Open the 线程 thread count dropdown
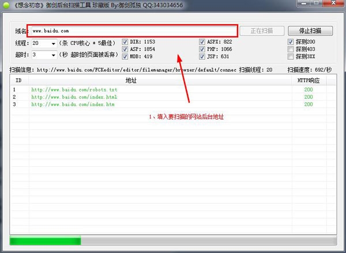Viewport: 346px width, 253px height. point(53,43)
